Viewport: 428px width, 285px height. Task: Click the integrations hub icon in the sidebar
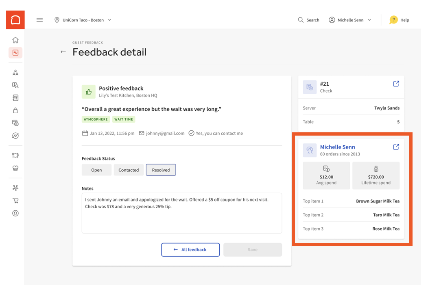[15, 188]
